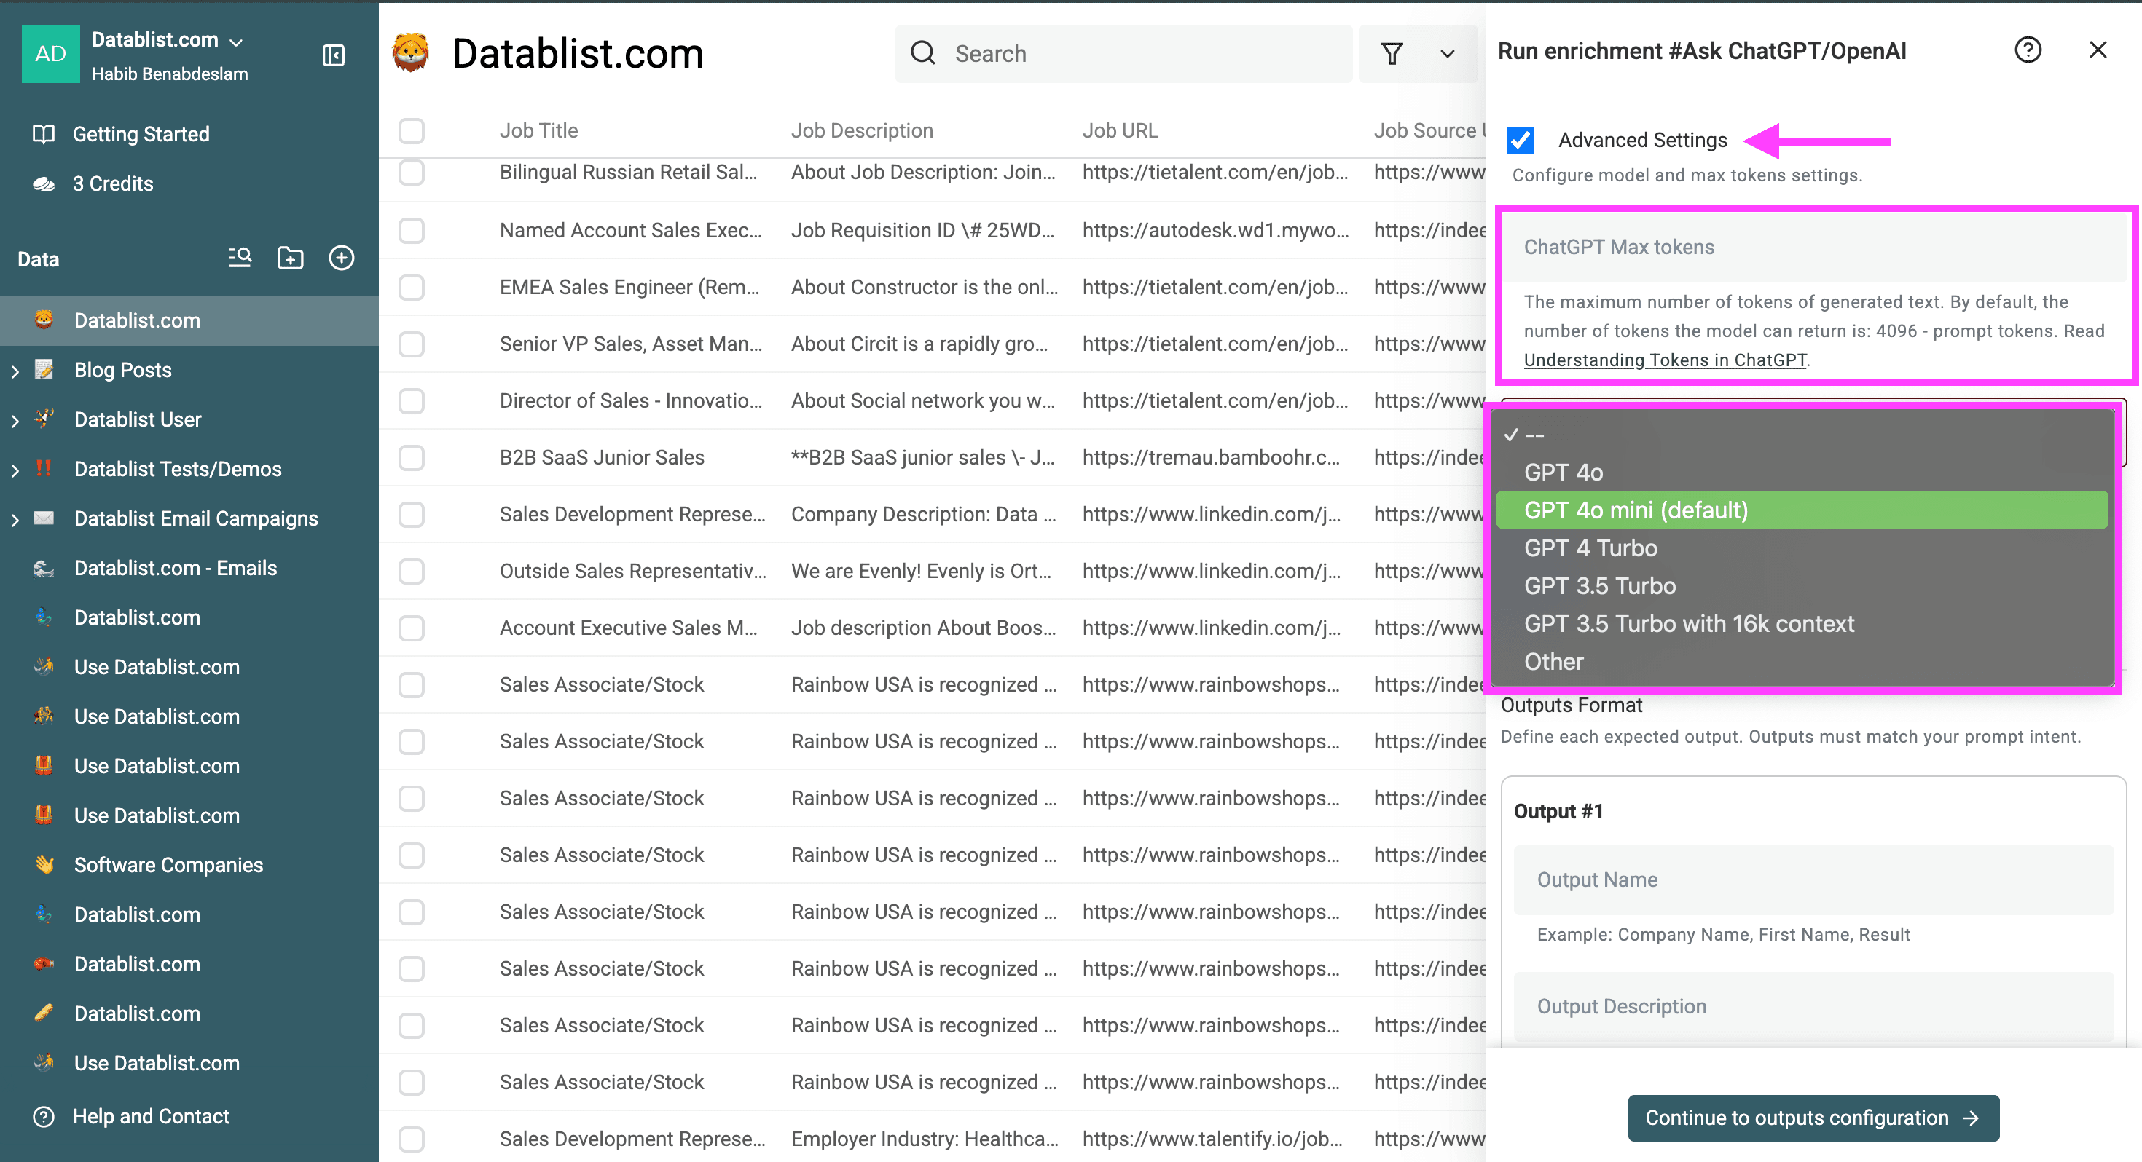
Task: Click the lion icon next to Datablist.com title
Action: [x=411, y=53]
